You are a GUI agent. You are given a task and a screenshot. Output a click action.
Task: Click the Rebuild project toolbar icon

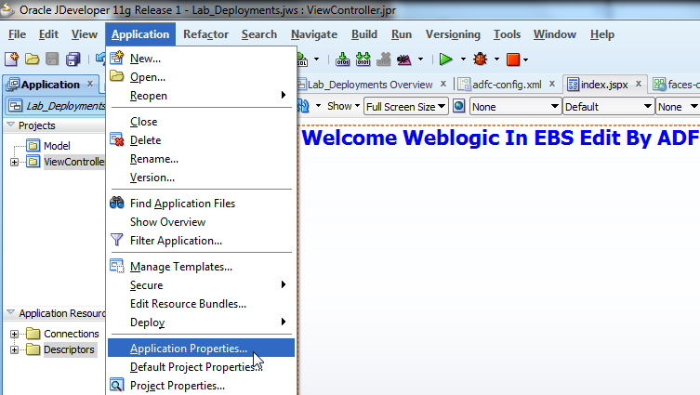(x=363, y=59)
